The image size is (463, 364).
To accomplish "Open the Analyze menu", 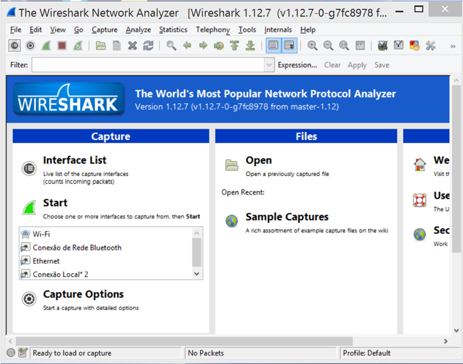I will coord(138,30).
